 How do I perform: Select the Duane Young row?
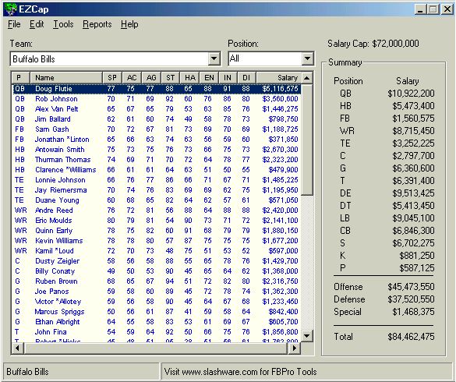coord(157,200)
